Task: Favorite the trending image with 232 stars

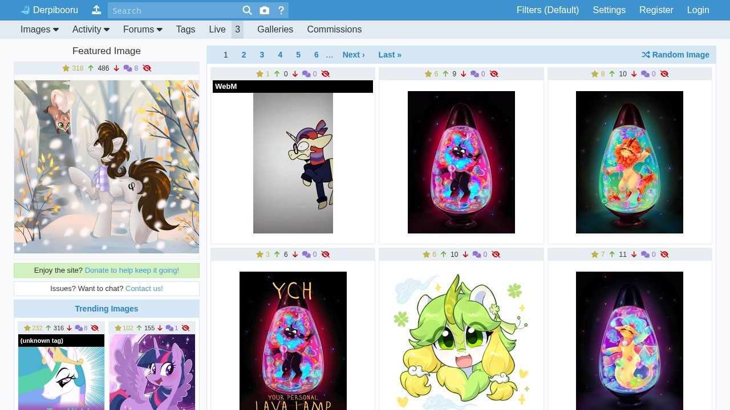Action: coord(33,328)
